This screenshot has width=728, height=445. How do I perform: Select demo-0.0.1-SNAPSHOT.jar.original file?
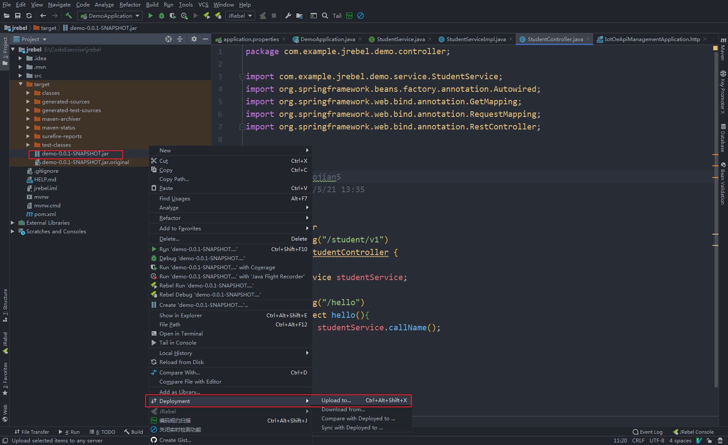click(x=85, y=162)
